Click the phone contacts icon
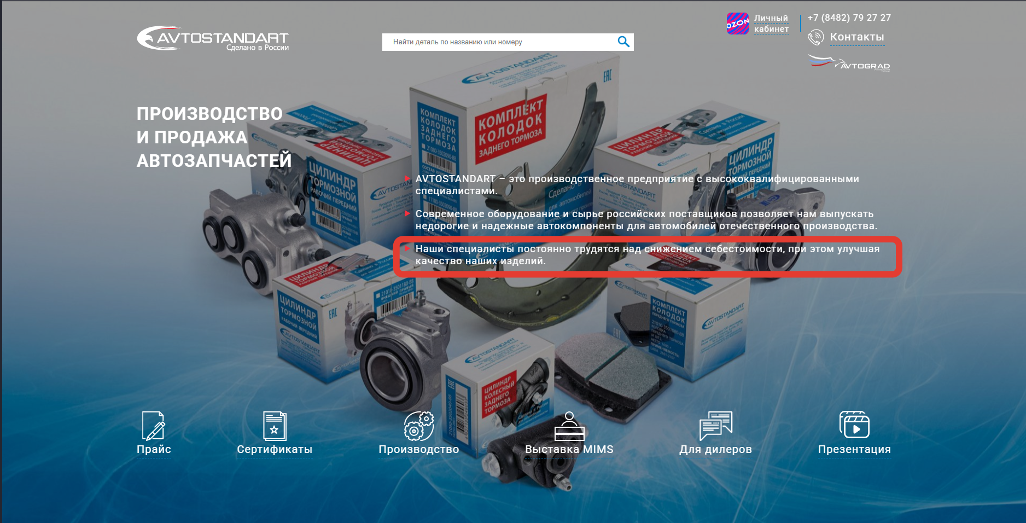1026x523 pixels. (815, 37)
